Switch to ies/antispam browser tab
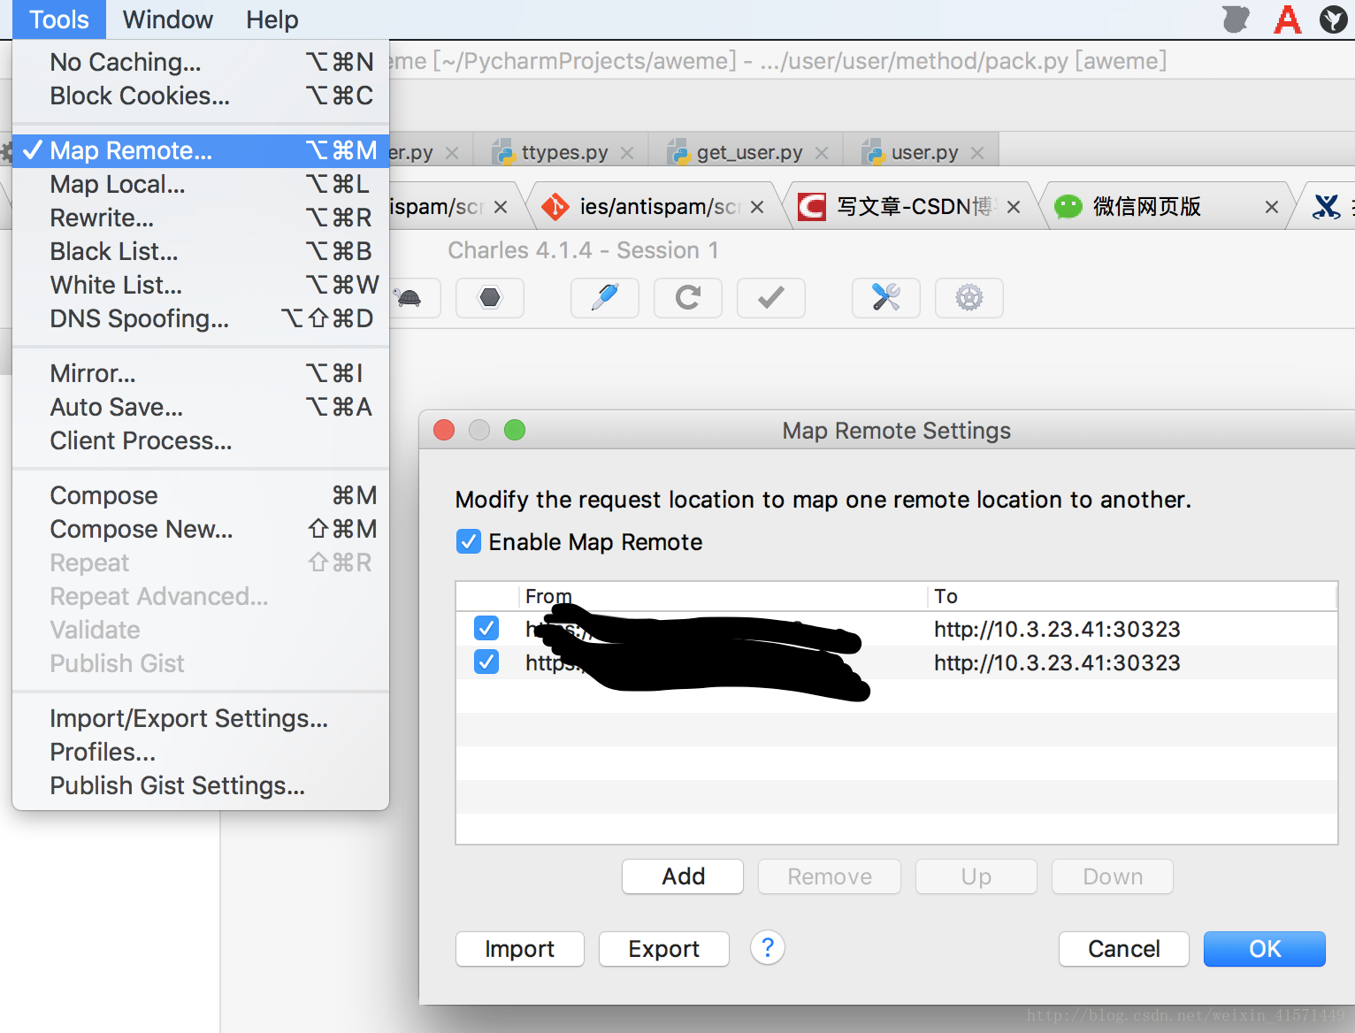The width and height of the screenshot is (1355, 1033). [655, 207]
